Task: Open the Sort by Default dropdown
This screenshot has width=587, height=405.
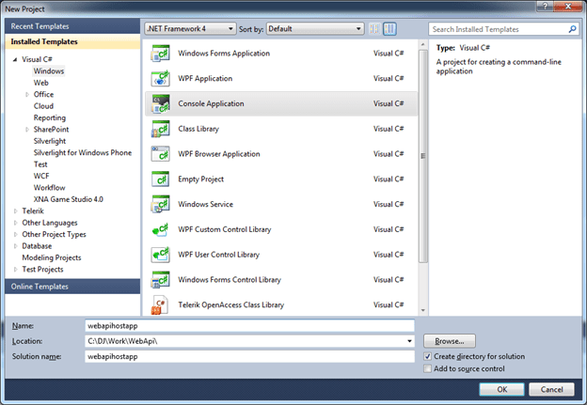Action: (314, 29)
